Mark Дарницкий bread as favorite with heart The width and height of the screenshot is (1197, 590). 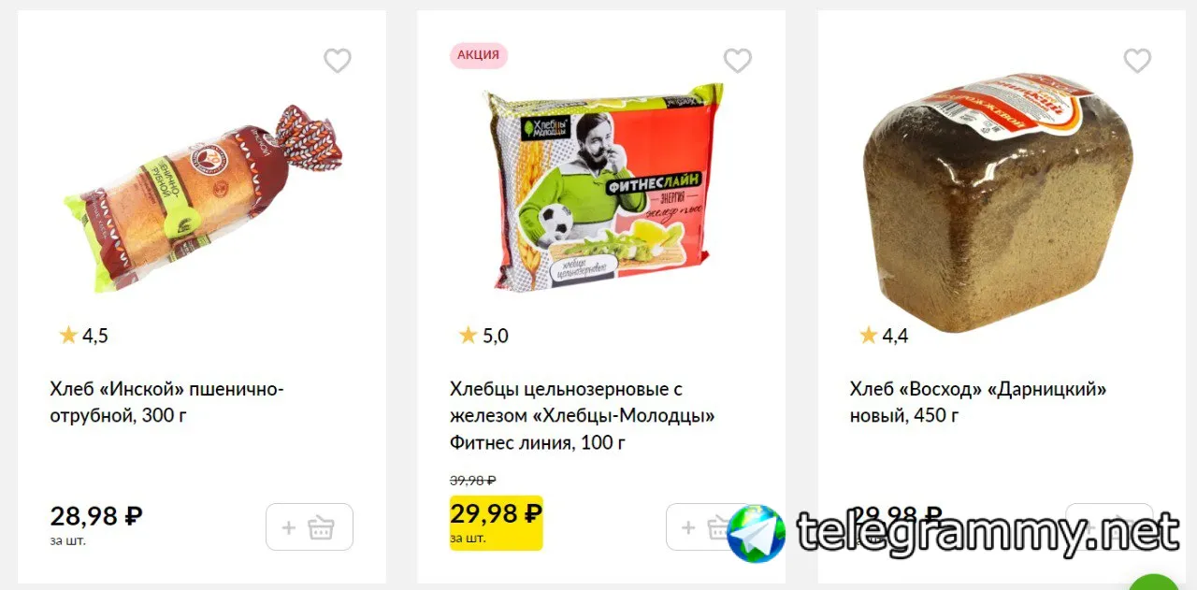point(1137,61)
